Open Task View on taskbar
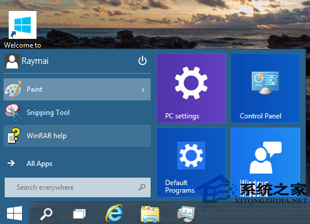The image size is (310, 224). click(x=79, y=214)
